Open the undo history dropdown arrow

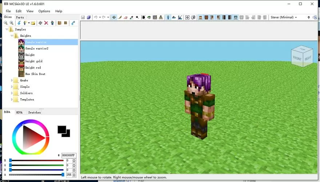(x=100, y=17)
